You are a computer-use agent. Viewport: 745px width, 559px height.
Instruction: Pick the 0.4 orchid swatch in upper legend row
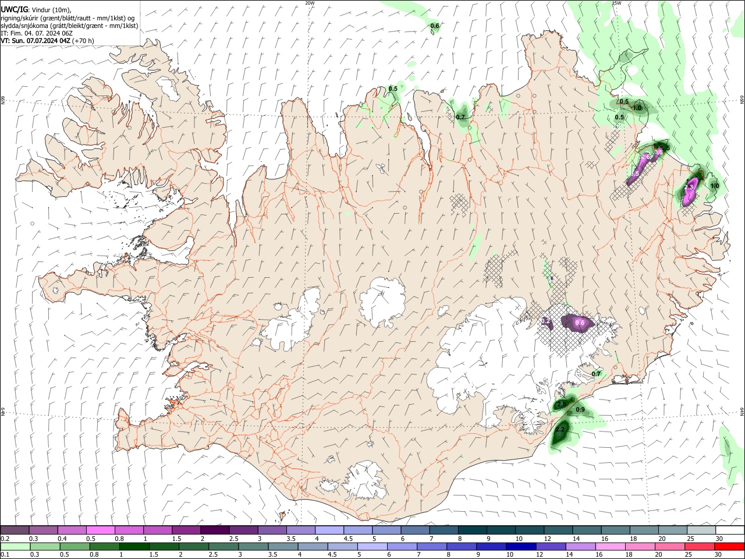click(72, 530)
